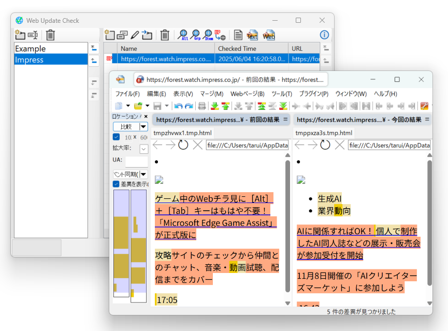Open the info (i) icon in Web Update Check
The image size is (448, 331).
(324, 35)
